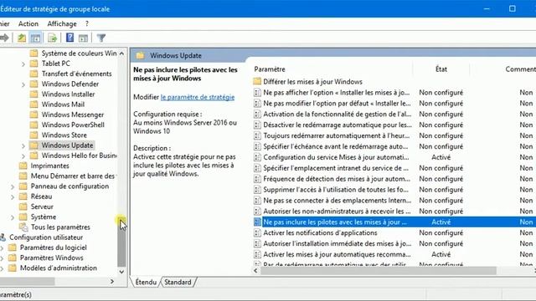Select 'Ne pas afficher l'option « Installer' row
536x301 pixels.
pos(394,93)
